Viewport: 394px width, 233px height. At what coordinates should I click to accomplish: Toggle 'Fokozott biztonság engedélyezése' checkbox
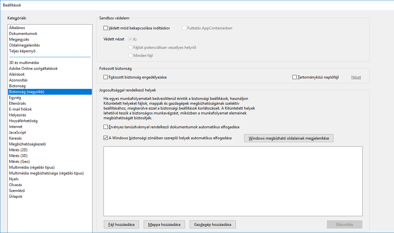(106, 77)
